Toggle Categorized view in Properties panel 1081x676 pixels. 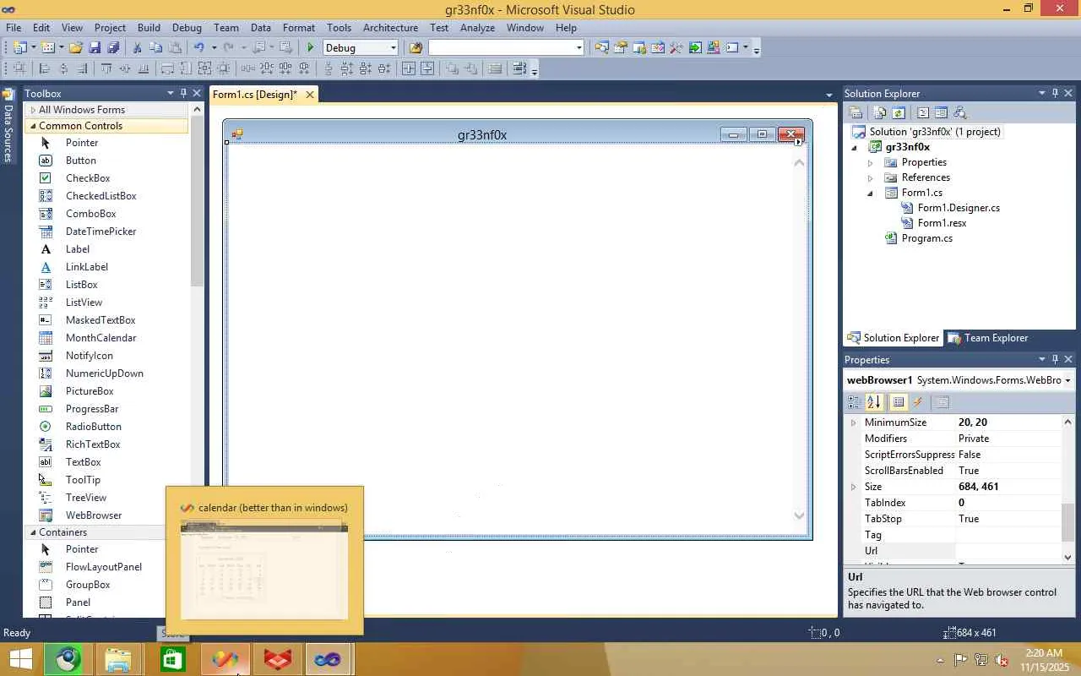[854, 402]
